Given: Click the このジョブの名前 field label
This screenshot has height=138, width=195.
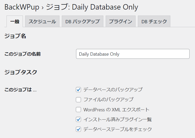Looking at the screenshot, I should pos(23,54).
